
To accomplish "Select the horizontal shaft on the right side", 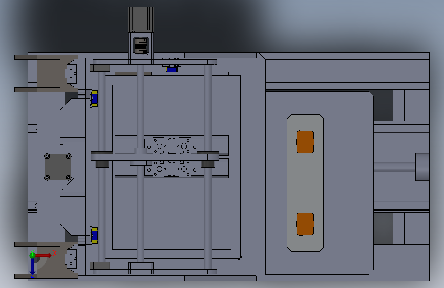I will click(x=394, y=167).
